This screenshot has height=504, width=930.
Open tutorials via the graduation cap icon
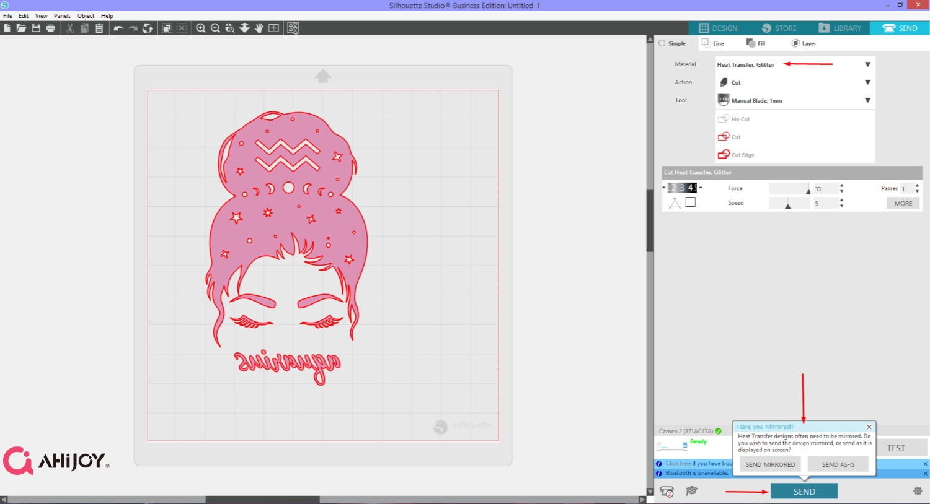pos(692,491)
